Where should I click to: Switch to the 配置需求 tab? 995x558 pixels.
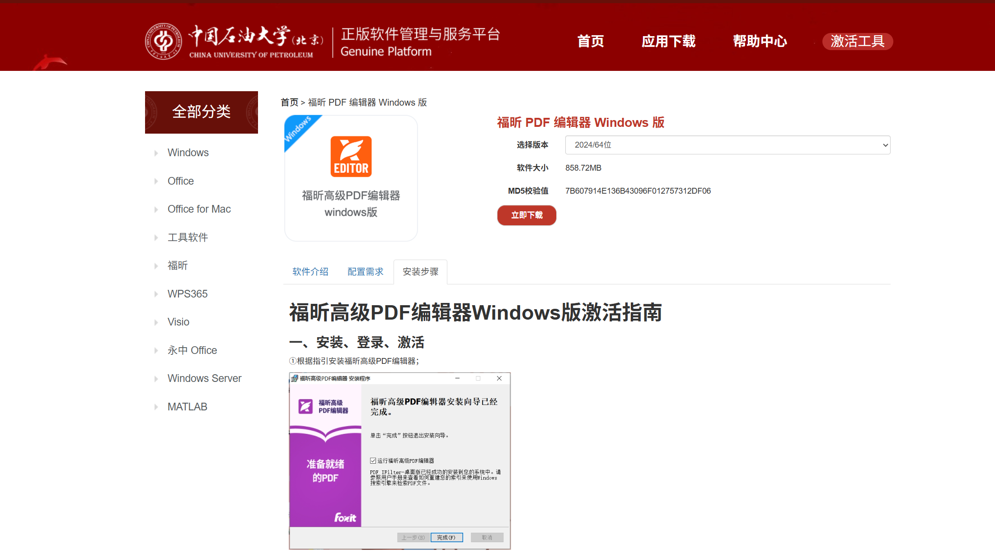366,272
